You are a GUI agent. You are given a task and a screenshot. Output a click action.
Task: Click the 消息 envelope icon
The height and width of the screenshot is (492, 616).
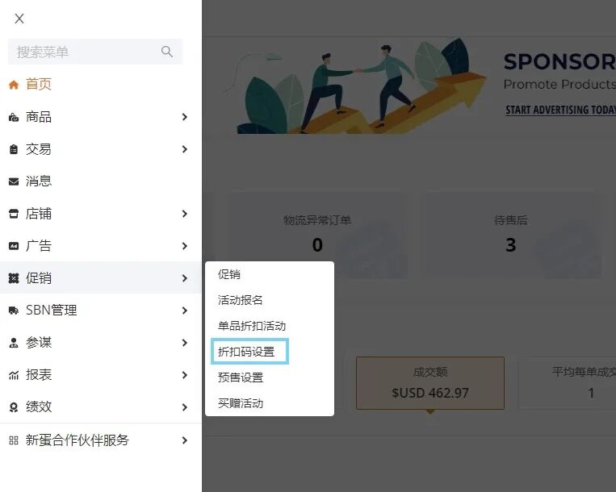click(13, 181)
